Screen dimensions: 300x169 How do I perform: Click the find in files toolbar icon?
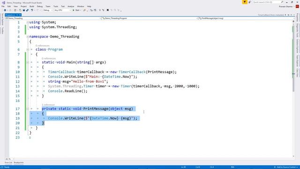point(84,10)
